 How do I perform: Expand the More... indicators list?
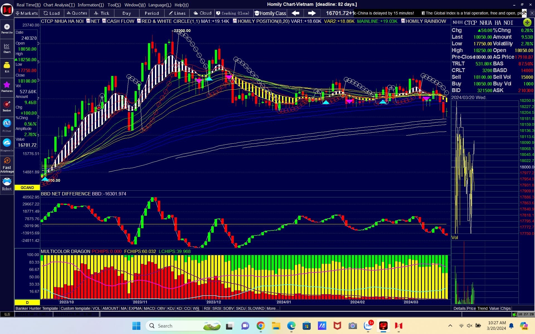272,308
